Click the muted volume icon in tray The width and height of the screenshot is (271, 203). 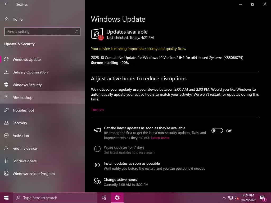point(236,198)
